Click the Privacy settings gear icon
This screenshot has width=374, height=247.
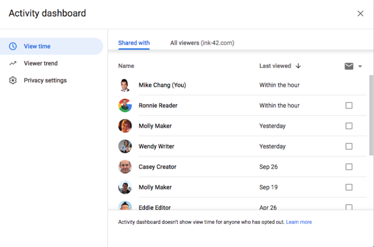(x=13, y=81)
